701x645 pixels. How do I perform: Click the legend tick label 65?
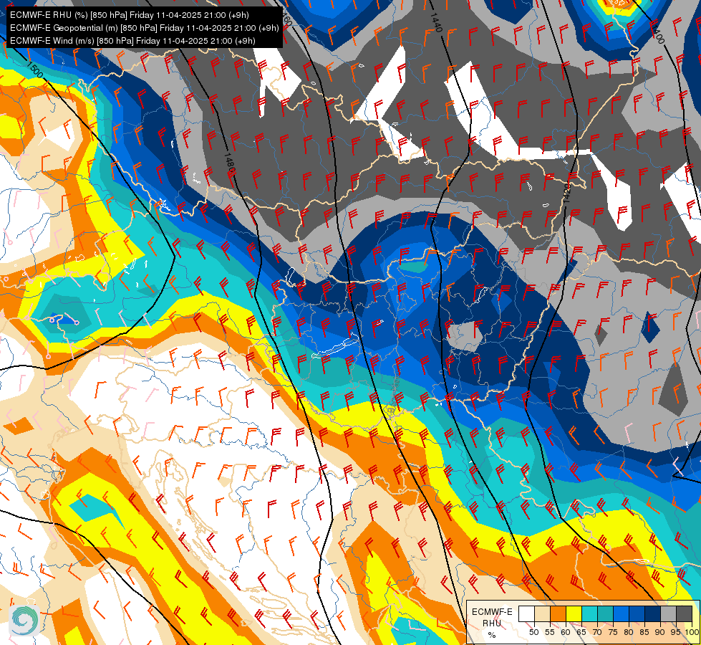click(581, 632)
